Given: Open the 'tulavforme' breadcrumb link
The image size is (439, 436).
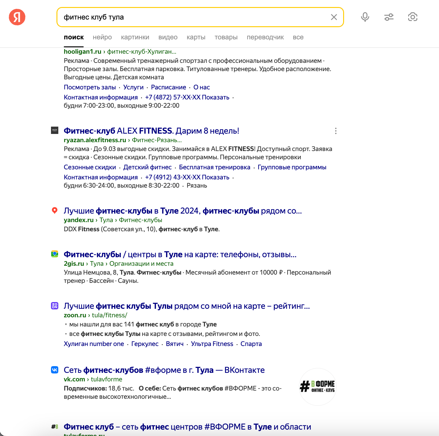Looking at the screenshot, I should coord(107,379).
